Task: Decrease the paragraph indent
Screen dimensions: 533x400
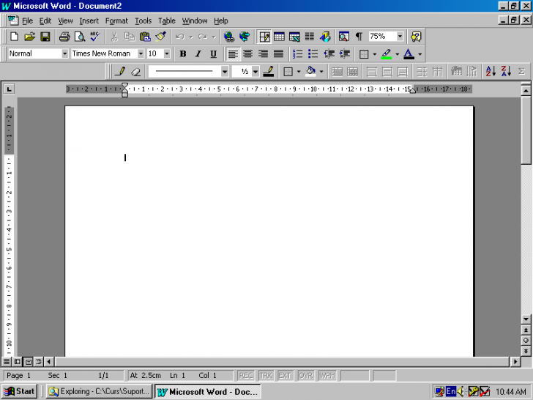Action: 329,53
